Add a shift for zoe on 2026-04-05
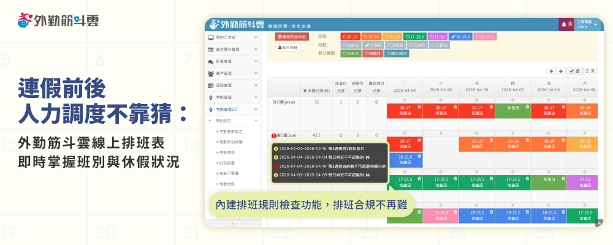 coord(441,134)
